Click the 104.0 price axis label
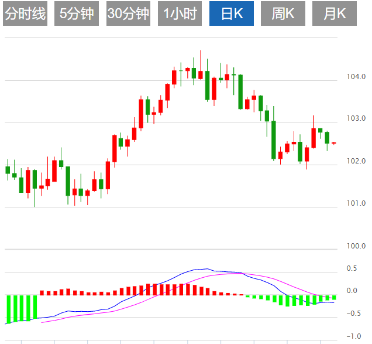The image size is (372, 344). pos(356,77)
